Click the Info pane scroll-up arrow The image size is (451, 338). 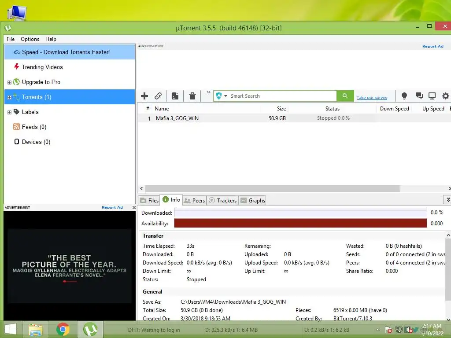pyautogui.click(x=448, y=235)
